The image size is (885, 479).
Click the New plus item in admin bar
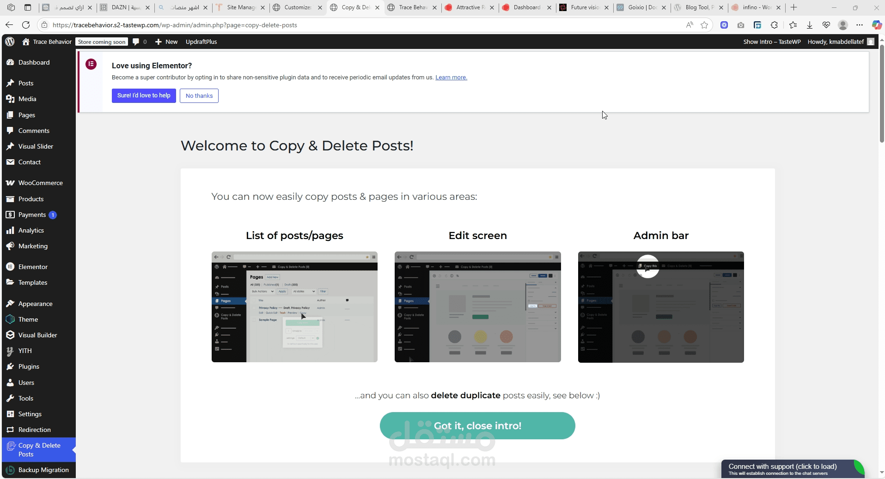coord(166,42)
